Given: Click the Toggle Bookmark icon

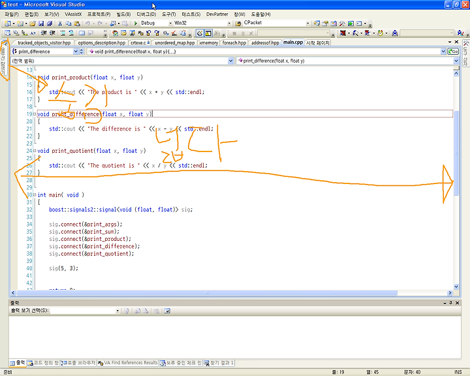Looking at the screenshot, I should click(82, 33).
